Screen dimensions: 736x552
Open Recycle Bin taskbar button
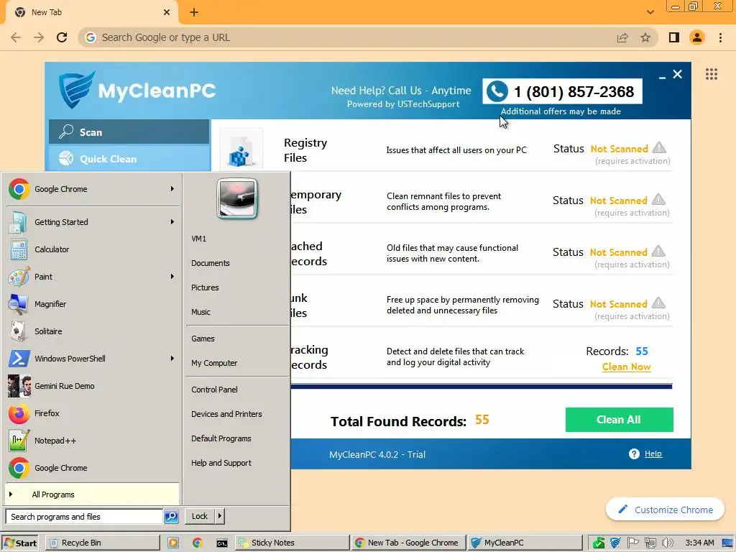[x=103, y=543]
